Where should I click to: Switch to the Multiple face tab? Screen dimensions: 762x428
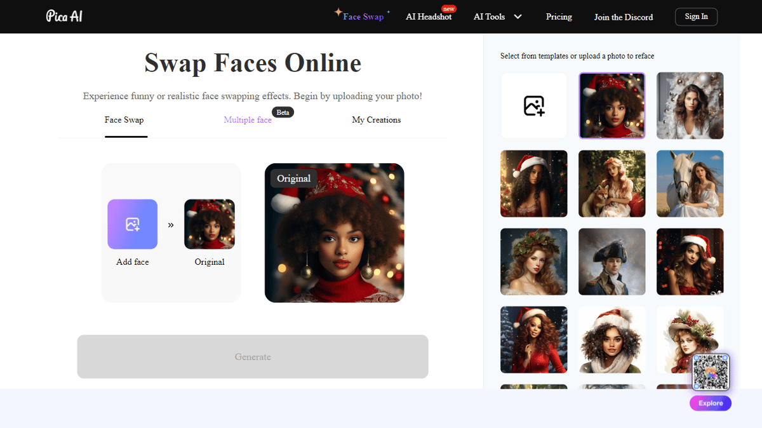pyautogui.click(x=248, y=120)
